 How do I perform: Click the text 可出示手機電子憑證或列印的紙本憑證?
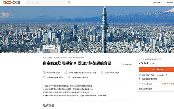point(82,72)
